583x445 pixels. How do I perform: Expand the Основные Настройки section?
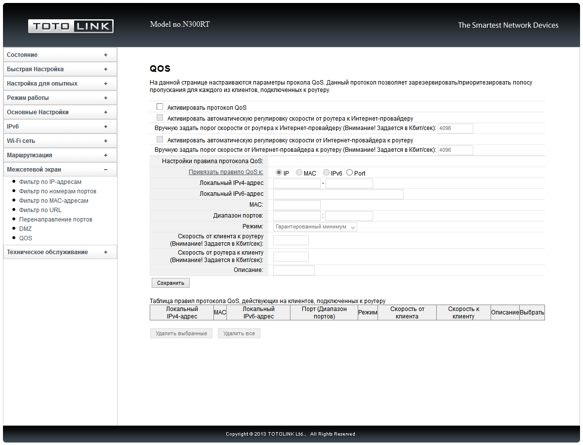(x=60, y=112)
